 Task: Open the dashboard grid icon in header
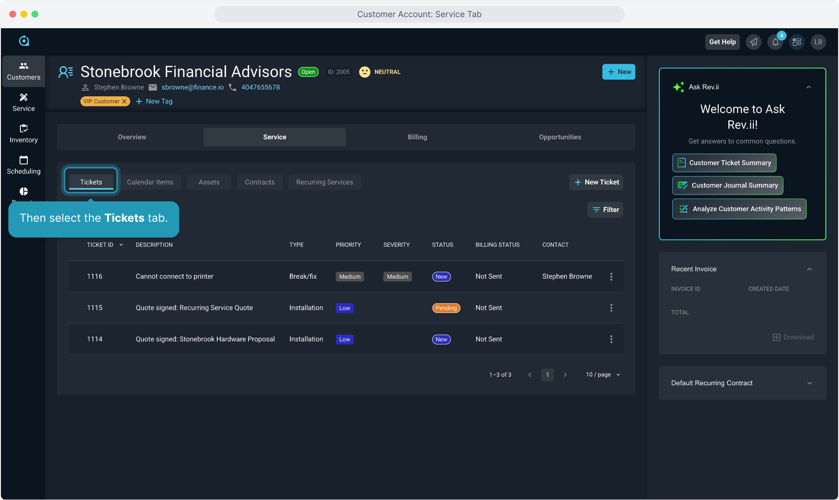click(797, 42)
